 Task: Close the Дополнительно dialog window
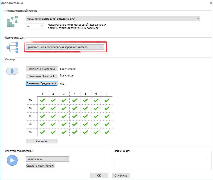coord(208,3)
